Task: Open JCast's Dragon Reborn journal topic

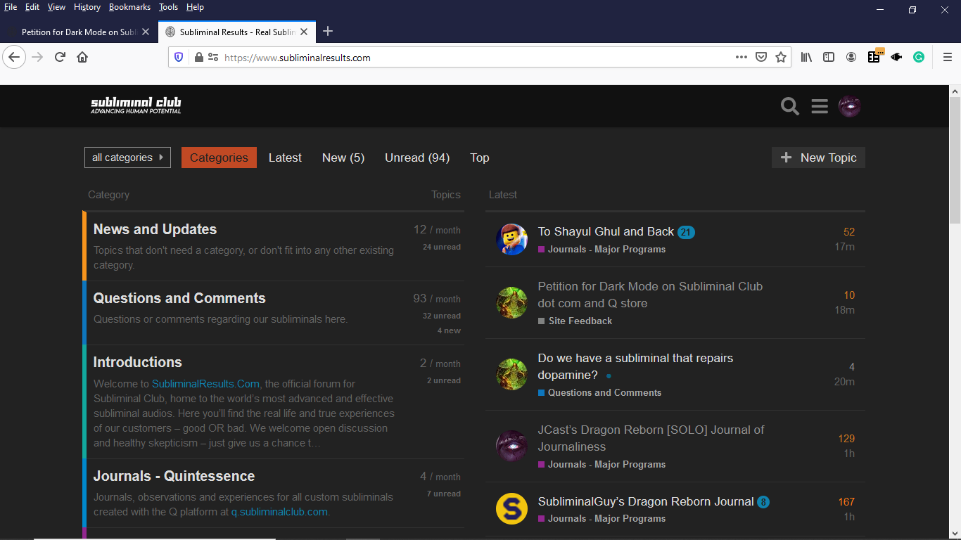Action: pyautogui.click(x=651, y=438)
